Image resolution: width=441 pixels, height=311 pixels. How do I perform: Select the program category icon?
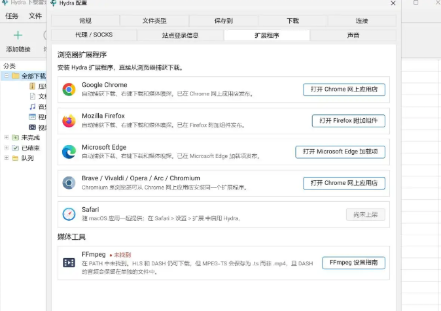pyautogui.click(x=33, y=117)
